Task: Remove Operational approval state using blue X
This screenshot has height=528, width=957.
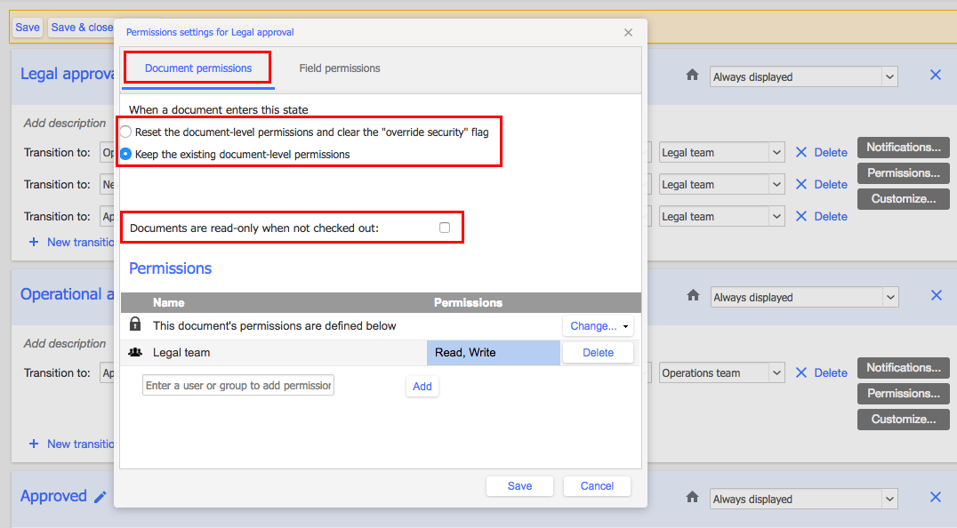Action: point(935,296)
